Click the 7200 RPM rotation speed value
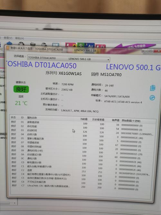The height and width of the screenshot is (215, 161). pos(67,84)
